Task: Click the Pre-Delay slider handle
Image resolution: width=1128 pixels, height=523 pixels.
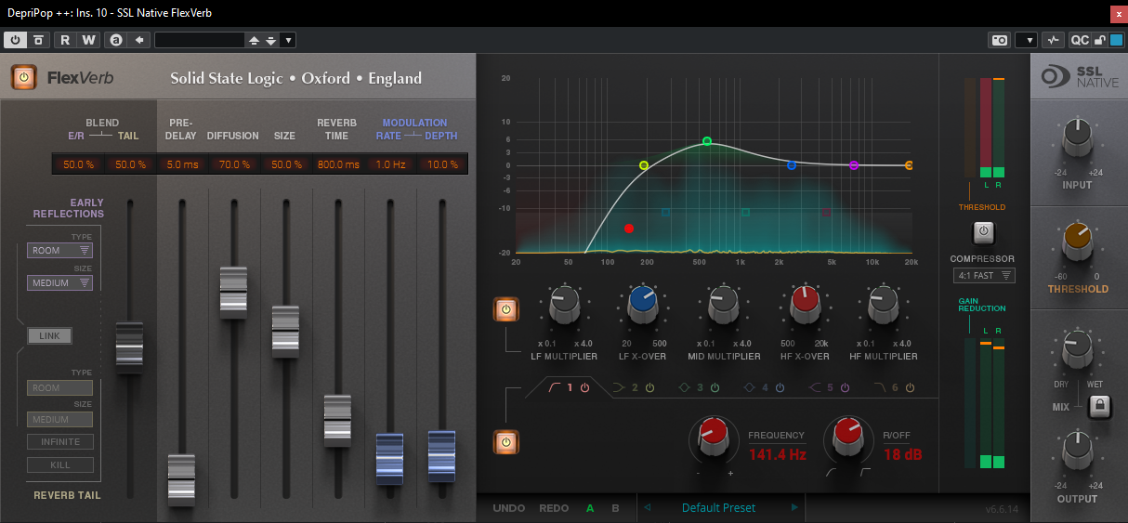Action: pos(182,480)
